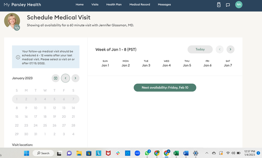Open the chat bubble icon in header
262x158 pixels.
pyautogui.click(x=228, y=5)
